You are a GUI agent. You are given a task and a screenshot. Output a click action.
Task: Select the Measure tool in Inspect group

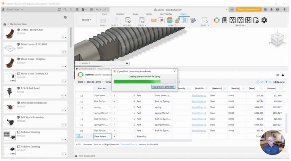pos(154,20)
